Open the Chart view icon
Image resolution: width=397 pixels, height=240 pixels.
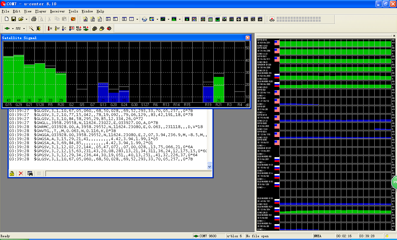[x=163, y=19]
